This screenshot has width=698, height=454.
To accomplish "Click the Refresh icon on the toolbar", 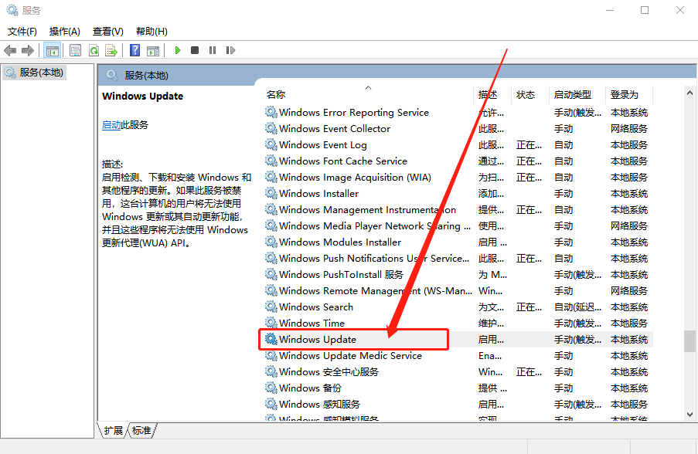I will [93, 49].
